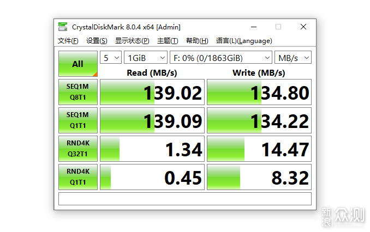The width and height of the screenshot is (370, 232).
Task: Run the SEQ1M Q1T1 test
Action: point(78,120)
